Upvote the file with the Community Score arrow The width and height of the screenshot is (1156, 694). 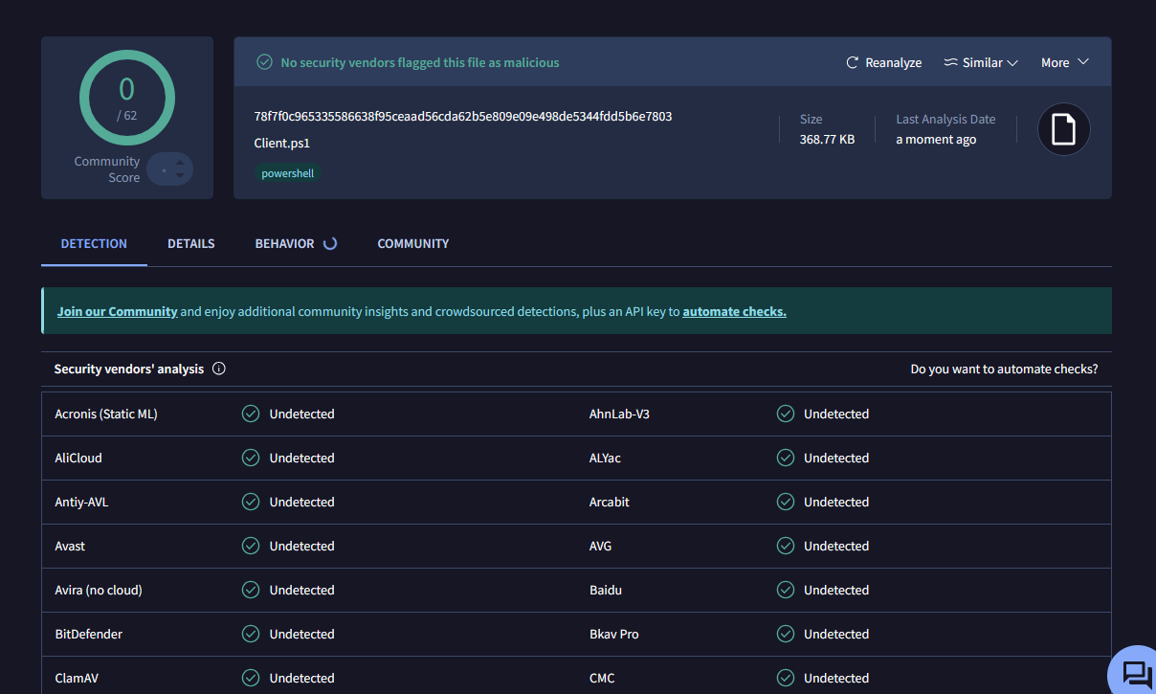[180, 163]
